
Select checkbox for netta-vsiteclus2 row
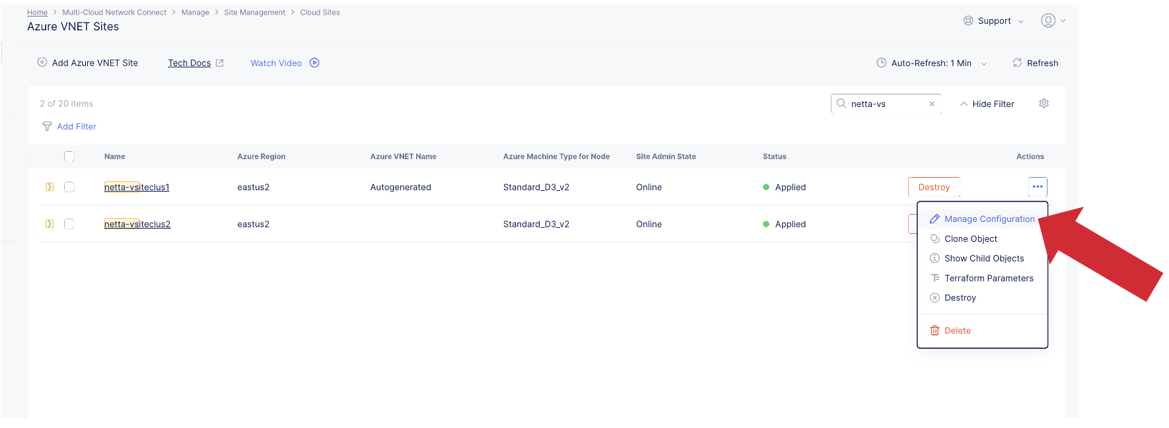tap(69, 224)
